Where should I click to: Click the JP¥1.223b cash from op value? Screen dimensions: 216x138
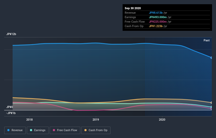156,26
